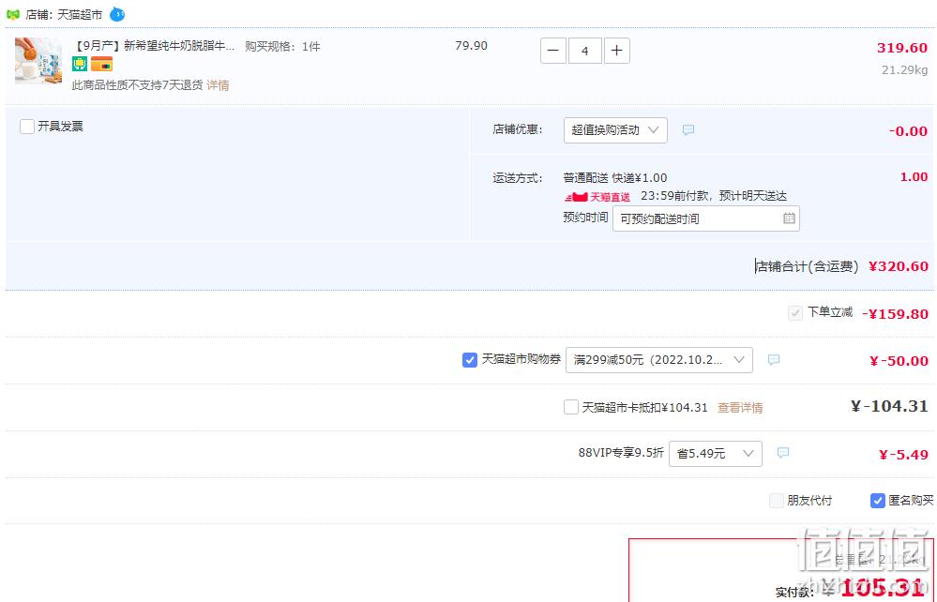Open the blue Wangwang chat icon
Image resolution: width=937 pixels, height=602 pixels.
pos(117,14)
